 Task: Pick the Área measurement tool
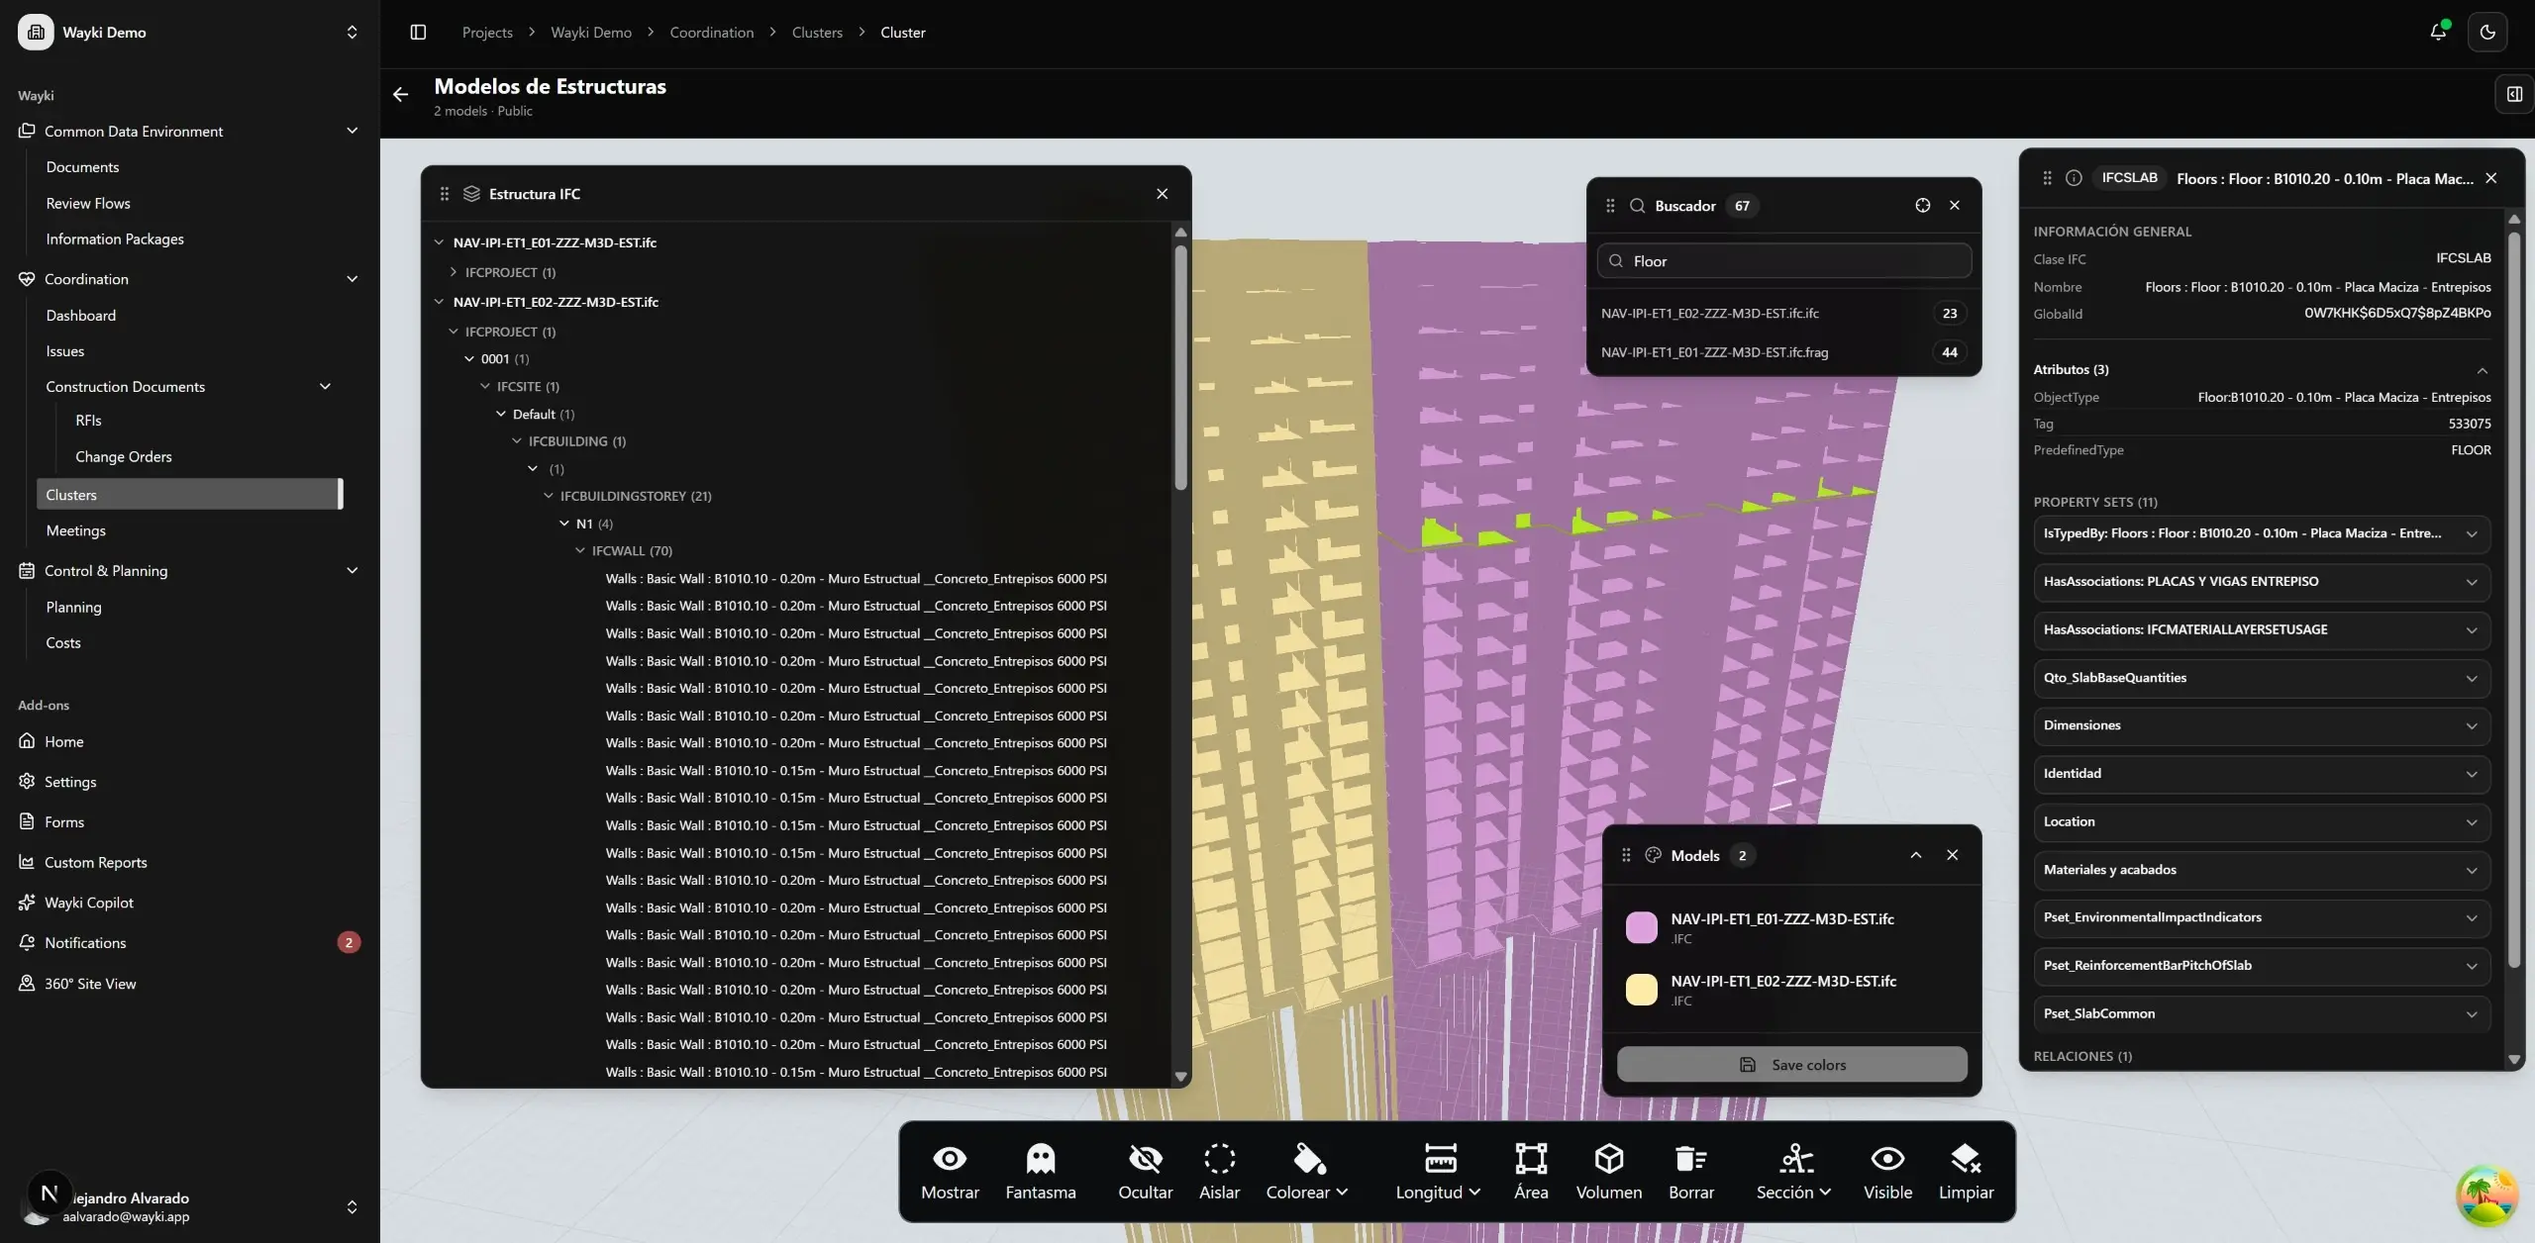pyautogui.click(x=1531, y=1172)
